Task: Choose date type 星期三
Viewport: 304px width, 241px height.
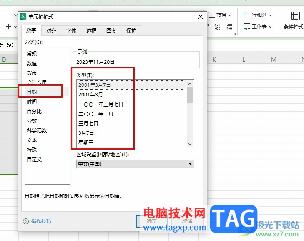Action: pos(132,143)
